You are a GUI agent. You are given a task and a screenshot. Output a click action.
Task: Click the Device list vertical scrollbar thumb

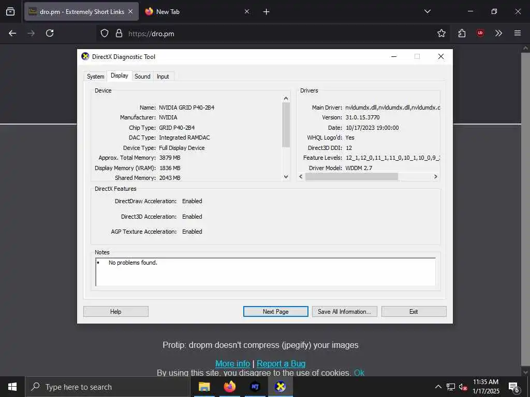tap(286, 125)
